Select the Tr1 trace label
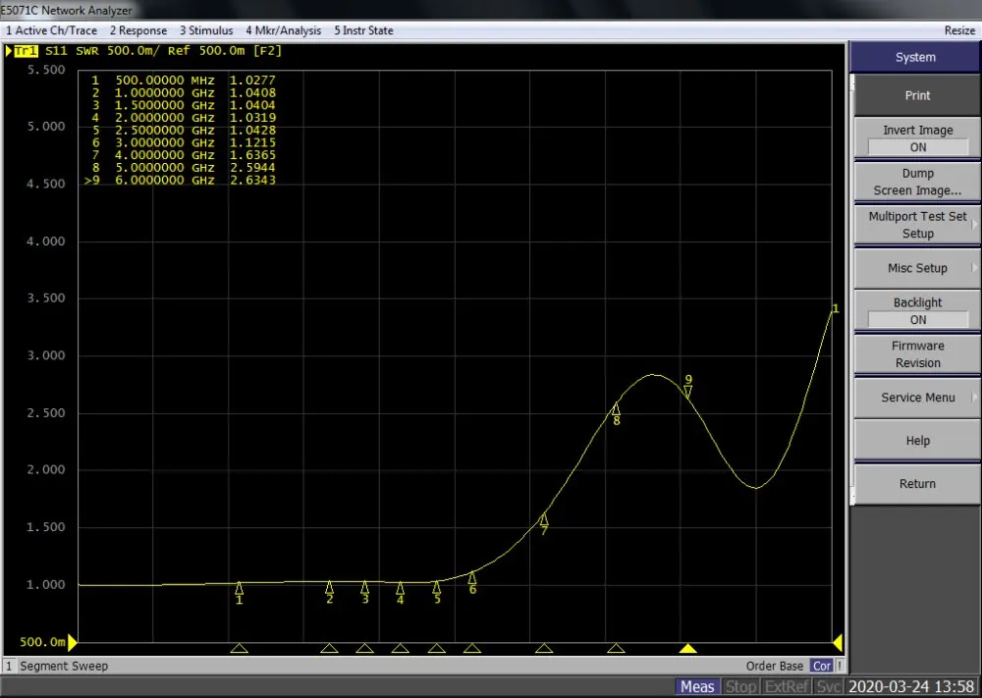 26,51
